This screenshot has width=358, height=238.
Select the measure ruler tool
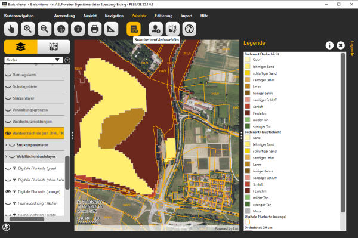(x=111, y=29)
